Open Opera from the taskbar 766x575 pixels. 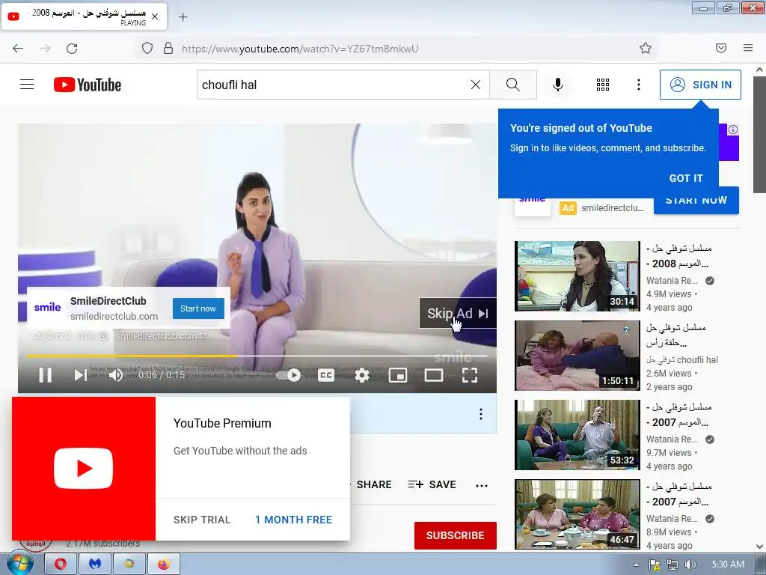(x=61, y=565)
